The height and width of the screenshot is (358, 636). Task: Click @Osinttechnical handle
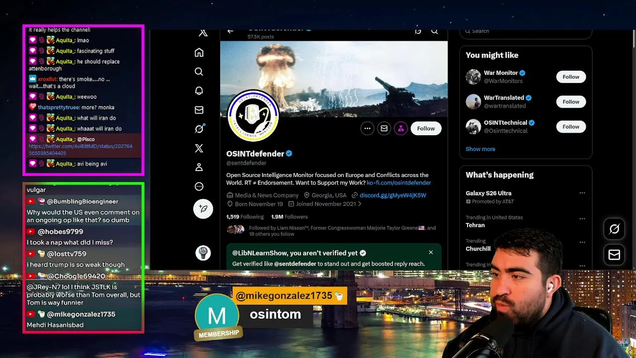click(x=505, y=131)
